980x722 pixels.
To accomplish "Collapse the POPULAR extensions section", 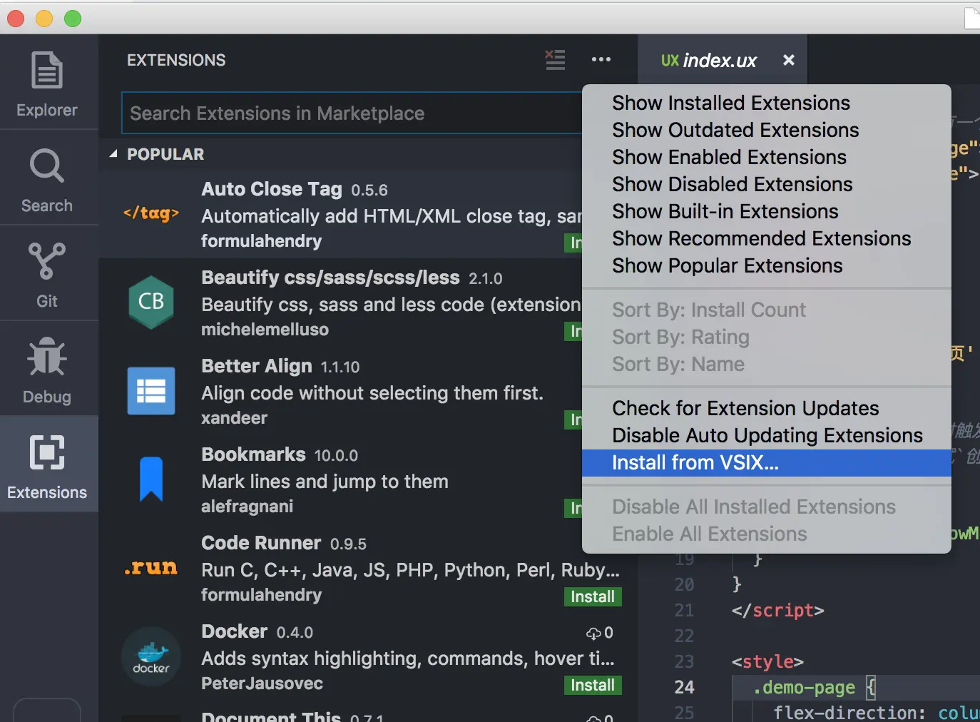I will (x=113, y=154).
